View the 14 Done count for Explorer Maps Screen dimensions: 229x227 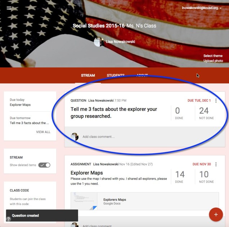[180, 177]
